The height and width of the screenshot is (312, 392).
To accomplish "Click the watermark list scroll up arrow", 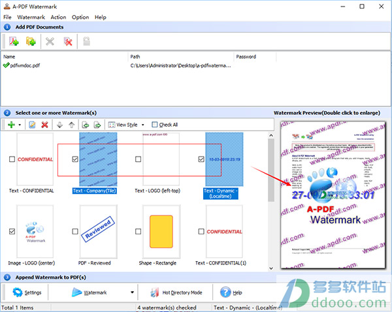I will click(x=271, y=135).
